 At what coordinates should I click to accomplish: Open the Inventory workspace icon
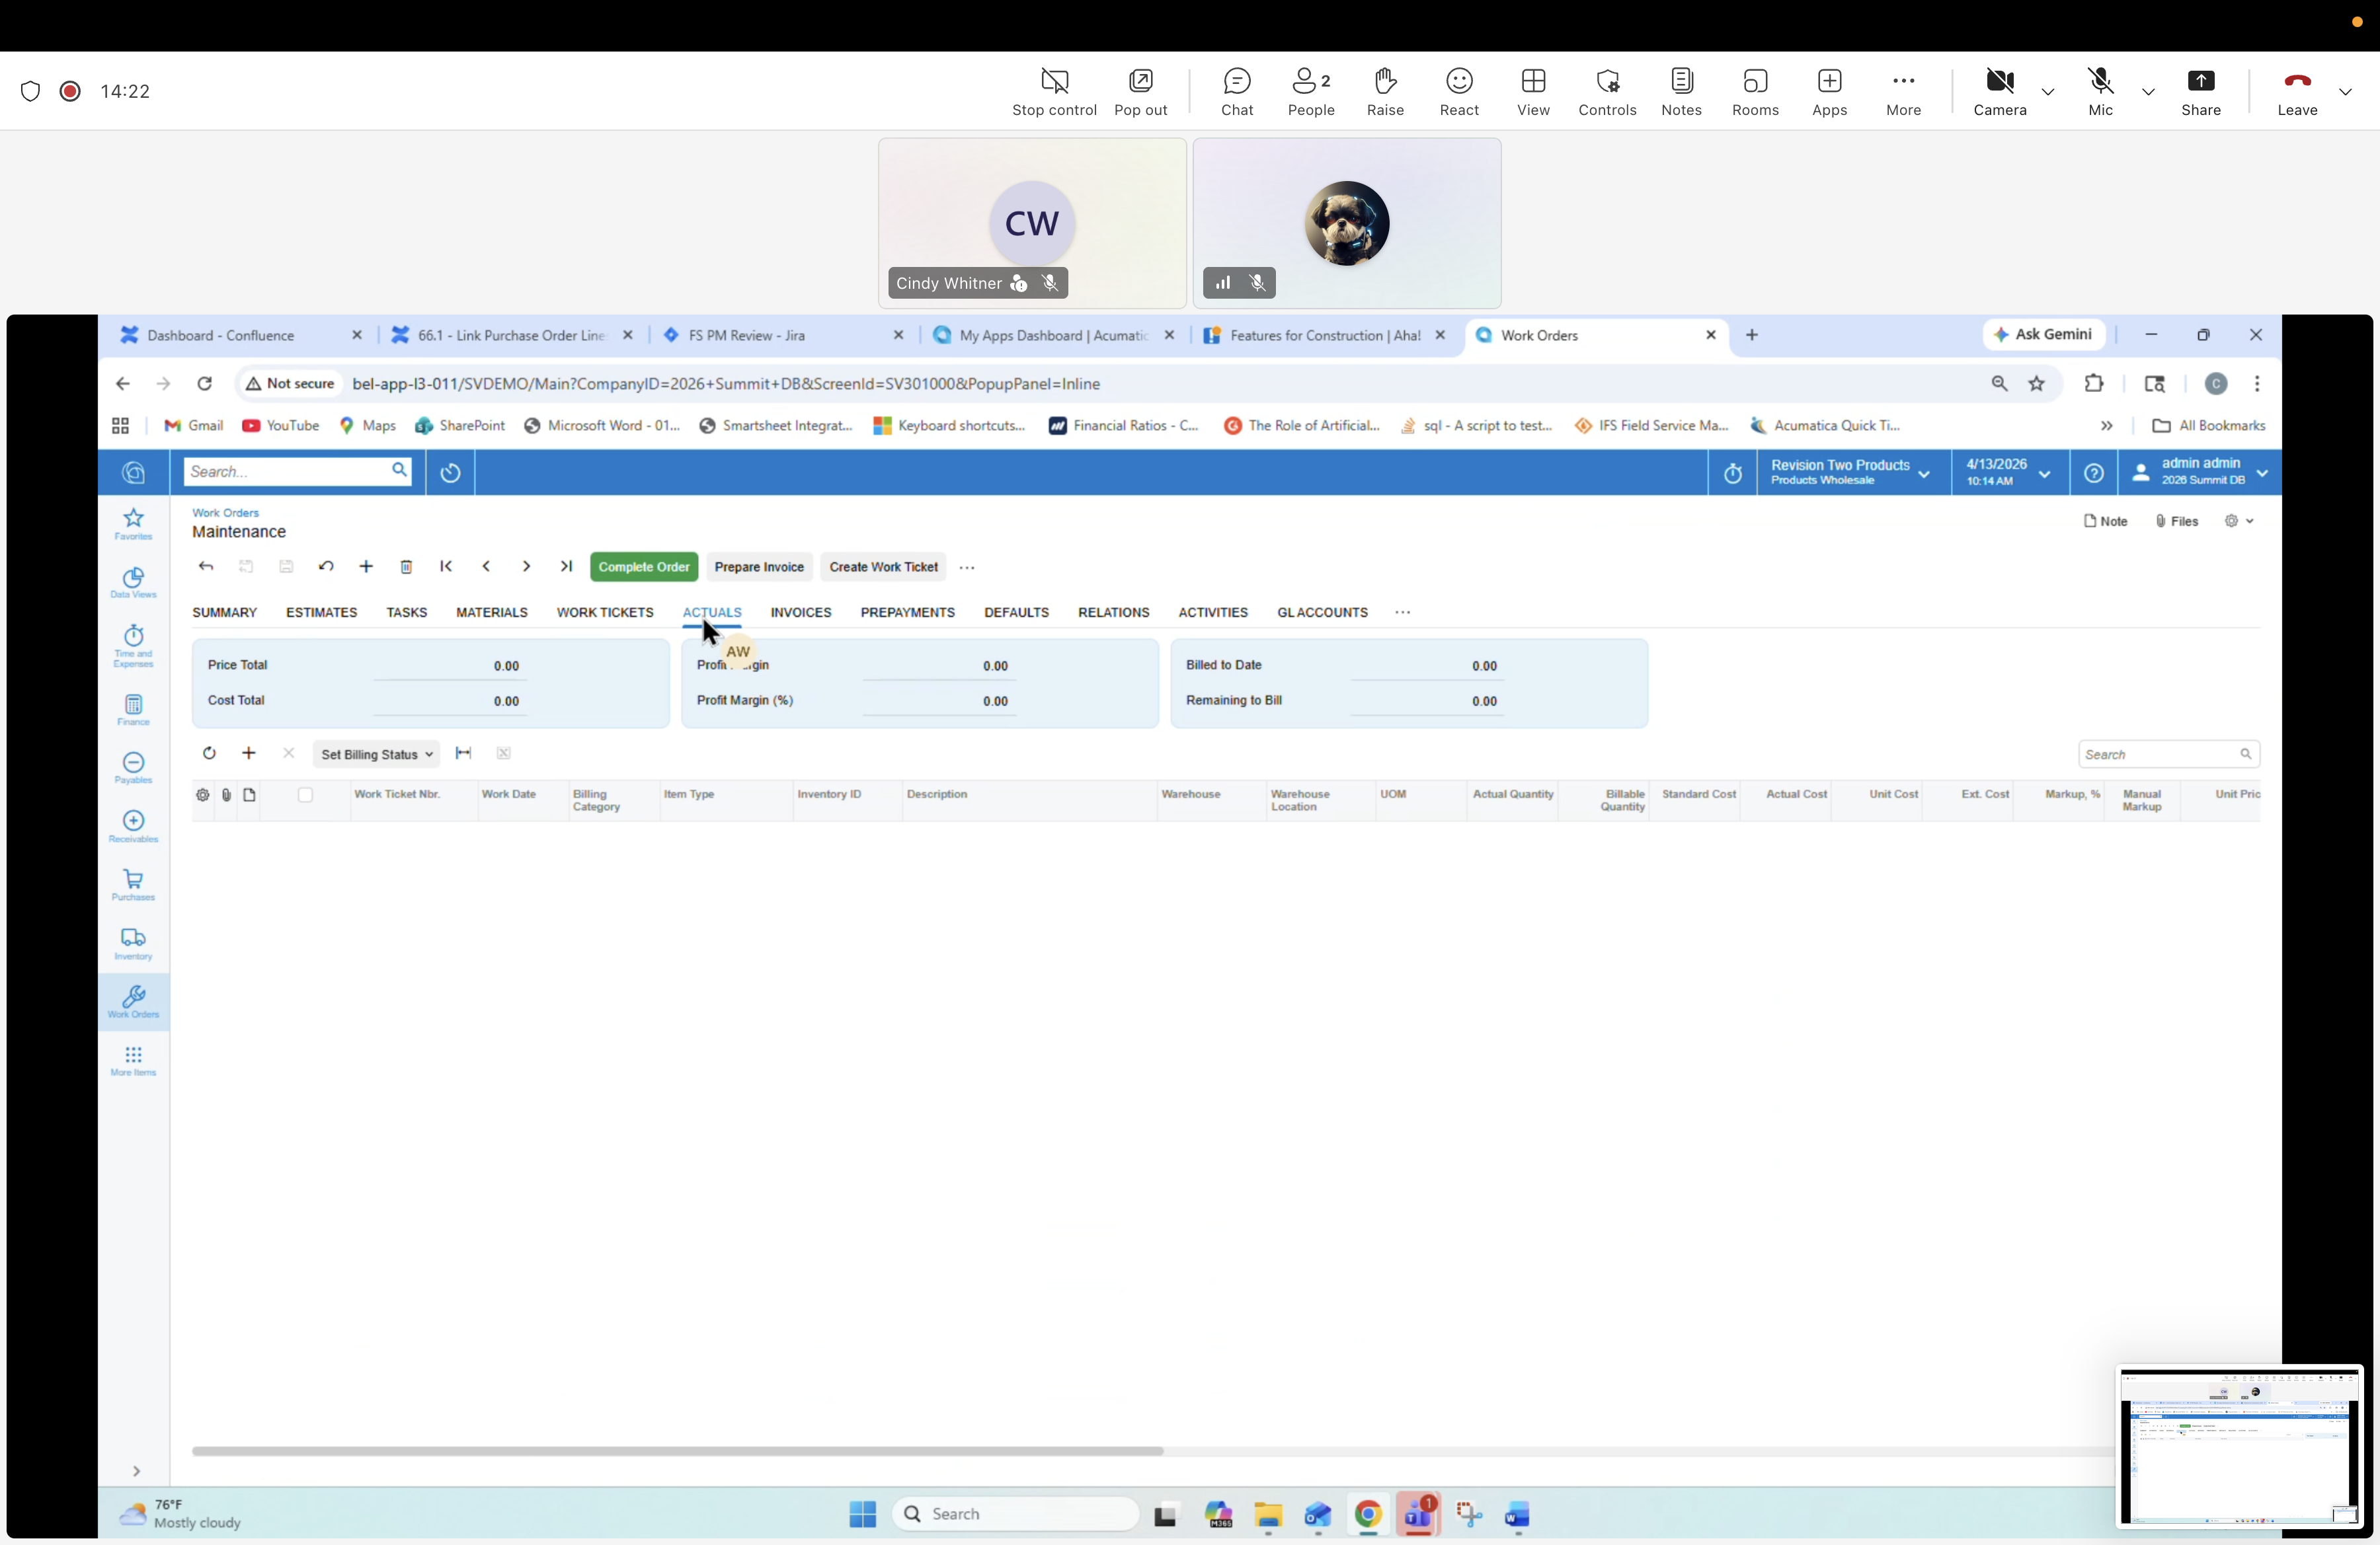point(133,942)
